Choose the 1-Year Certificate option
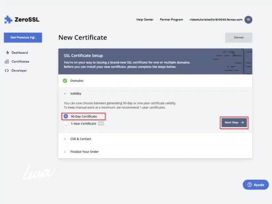This screenshot has width=272, height=204. (66, 123)
